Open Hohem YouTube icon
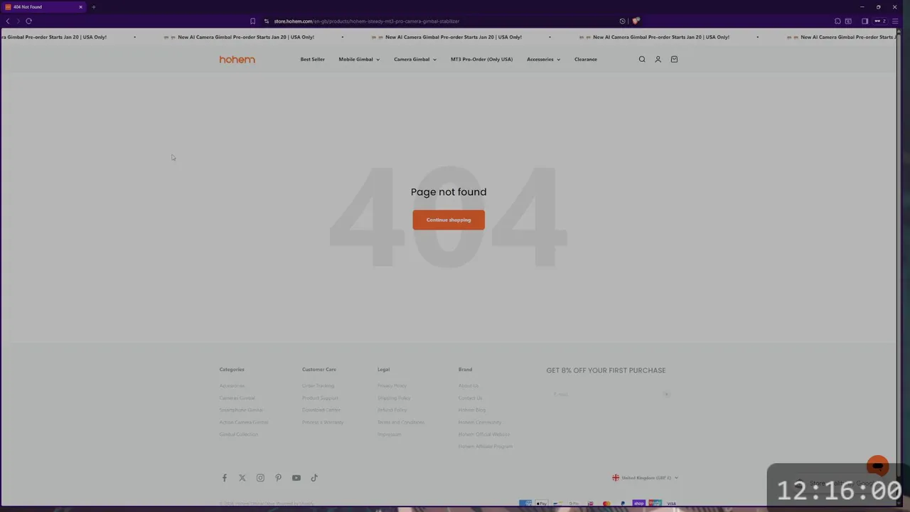The width and height of the screenshot is (910, 512). pyautogui.click(x=296, y=478)
